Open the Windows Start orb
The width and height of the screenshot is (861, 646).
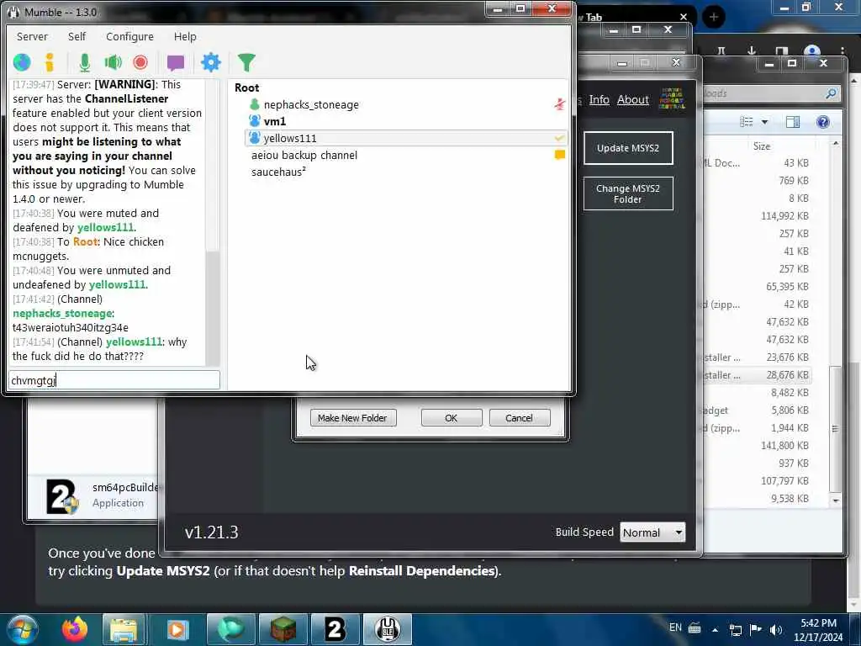pyautogui.click(x=23, y=629)
